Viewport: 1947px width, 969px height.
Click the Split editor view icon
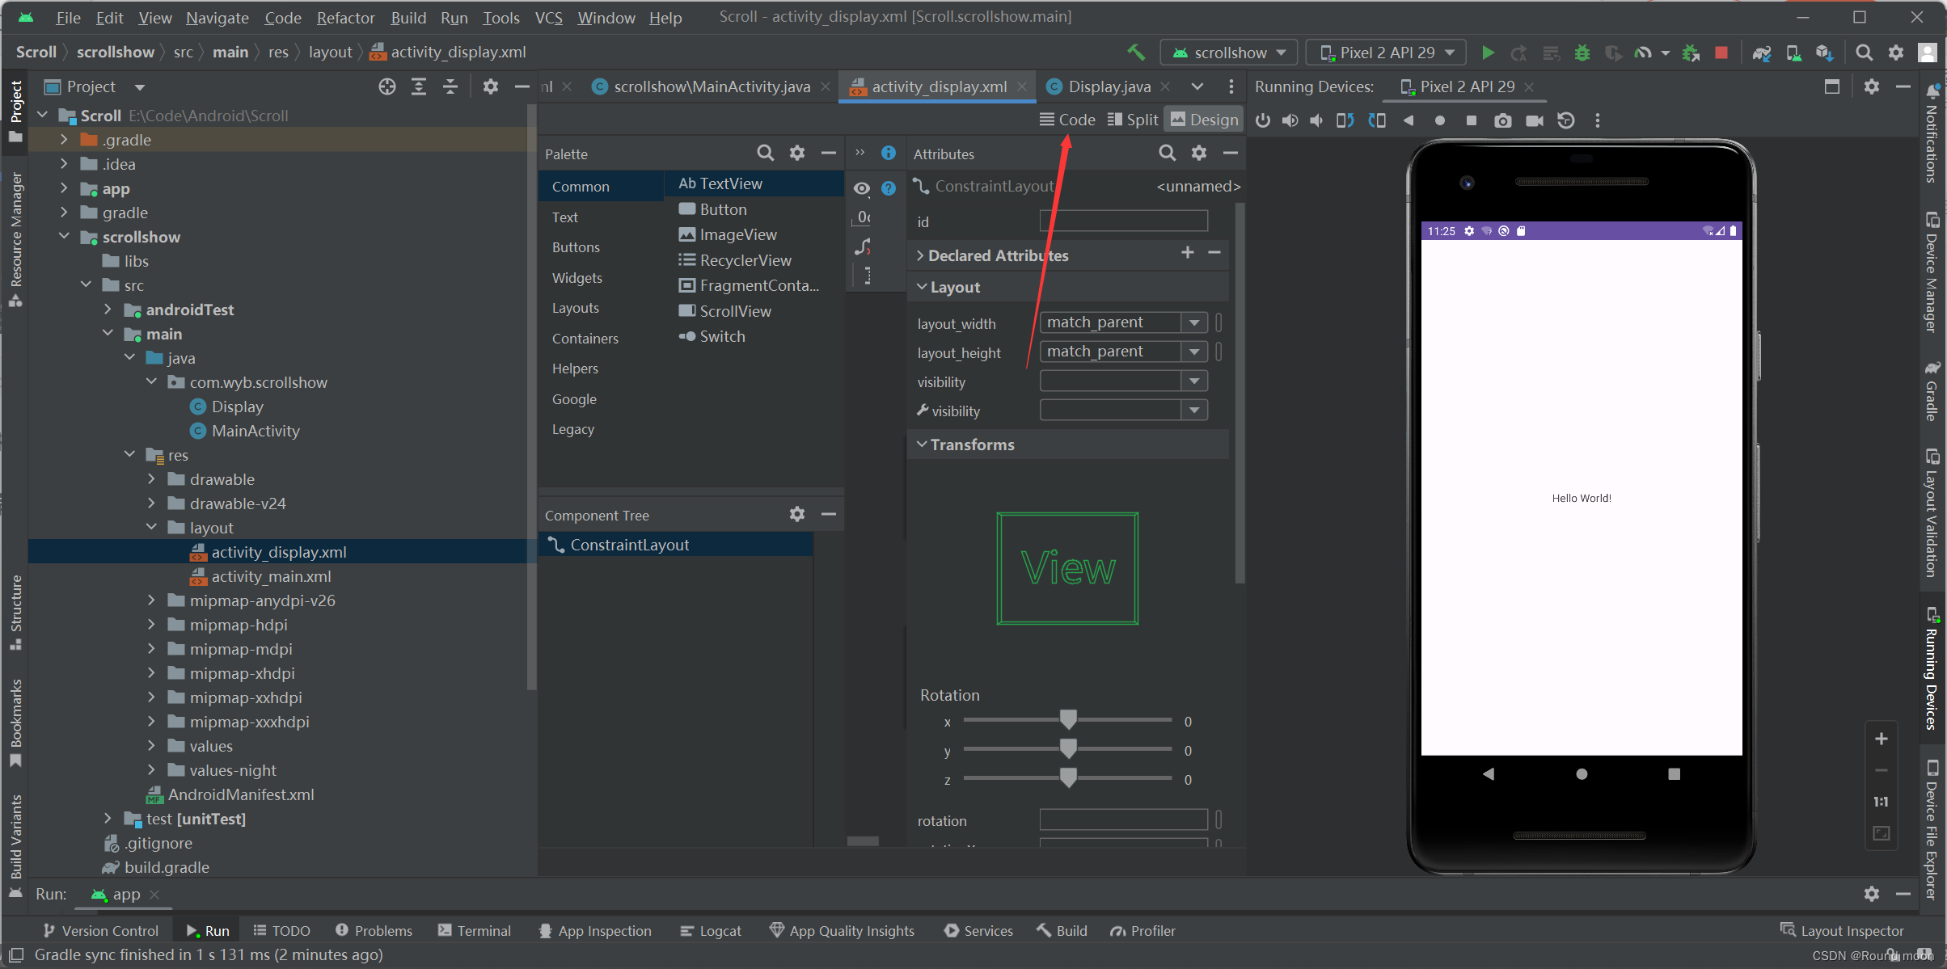1130,119
